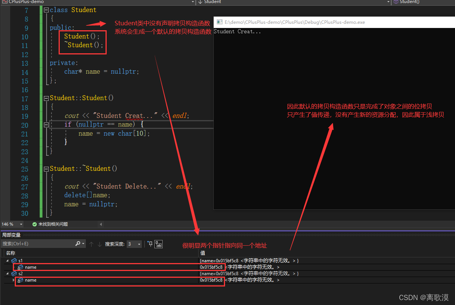Click the 'name = nullptr;' line in the destructor
Image resolution: width=455 pixels, height=305 pixels.
click(91, 204)
